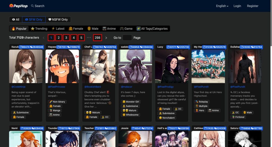Image resolution: width=272 pixels, height=147 pixels.
Task: Click Roleplay tag on My Hero card
Action: click(x=202, y=102)
